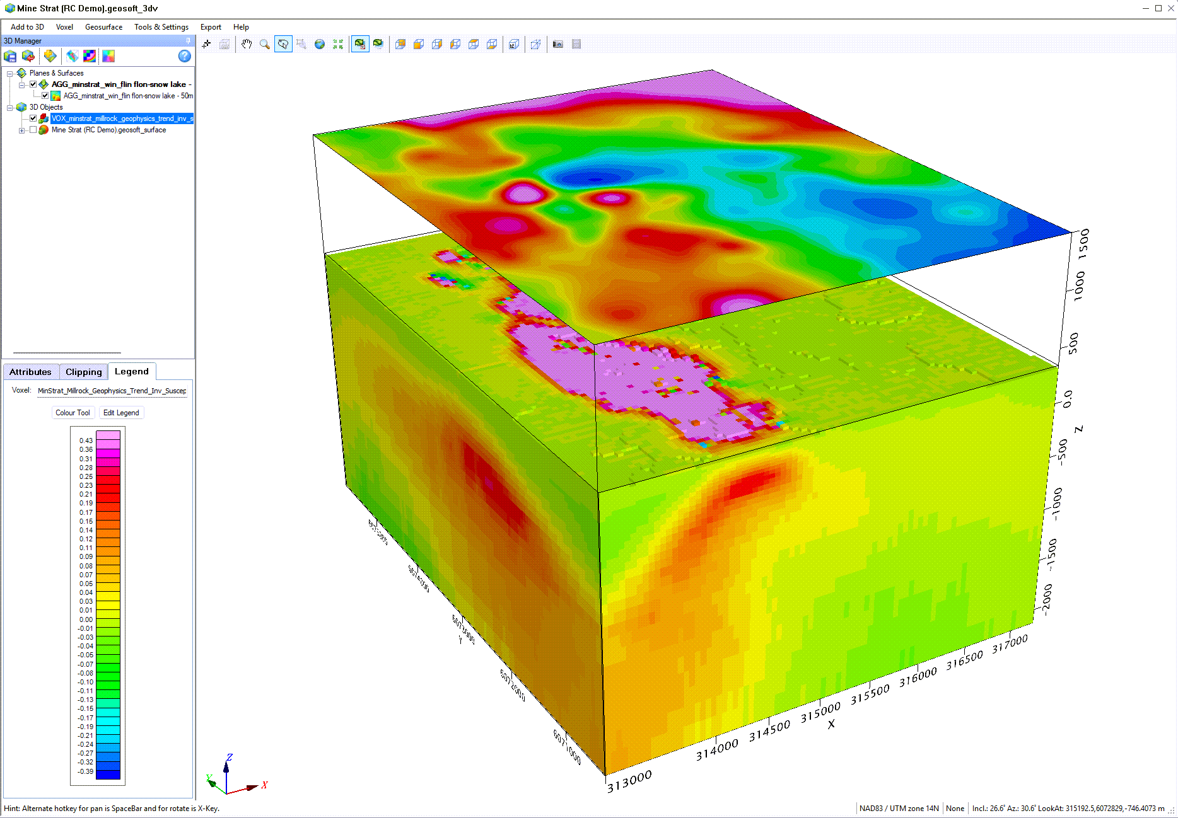Click the second orange cube view preset icon
This screenshot has width=1178, height=818.
click(418, 44)
